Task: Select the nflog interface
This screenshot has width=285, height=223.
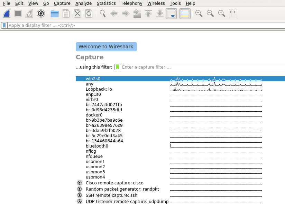Action: pyautogui.click(x=180, y=151)
